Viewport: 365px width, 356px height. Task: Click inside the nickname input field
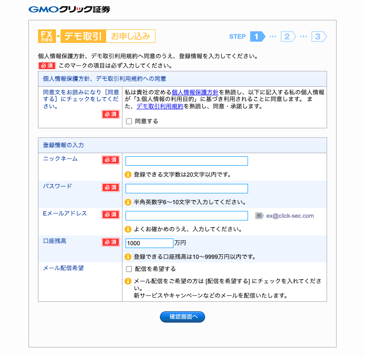tap(187, 161)
